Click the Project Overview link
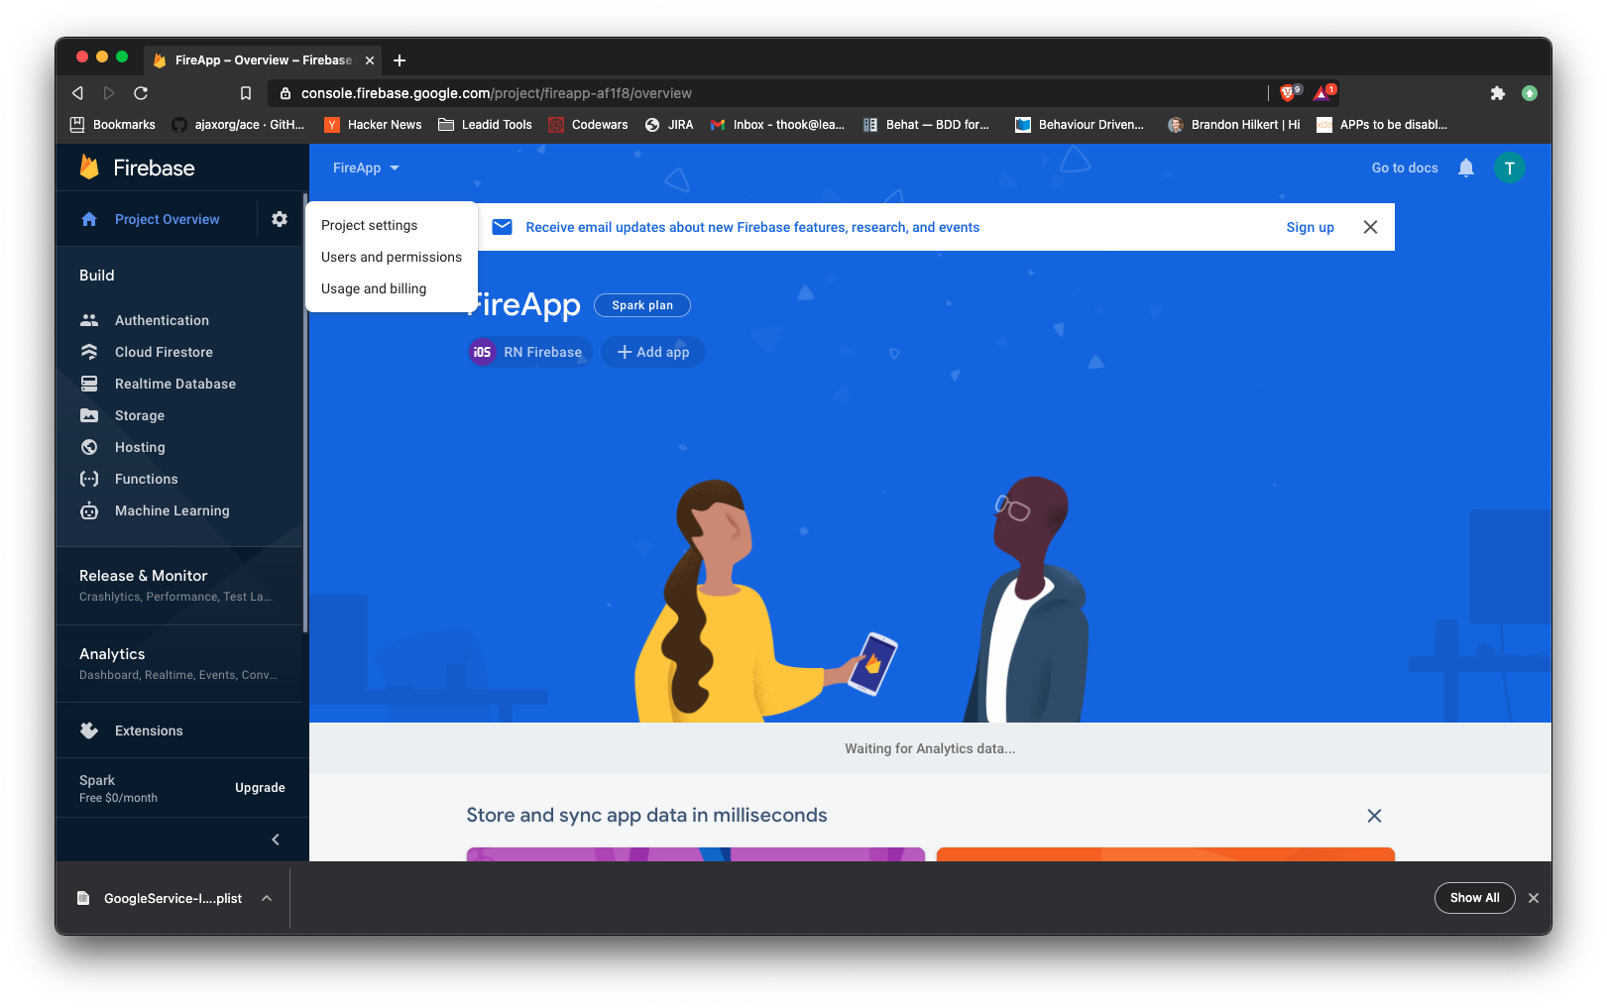 tap(168, 219)
